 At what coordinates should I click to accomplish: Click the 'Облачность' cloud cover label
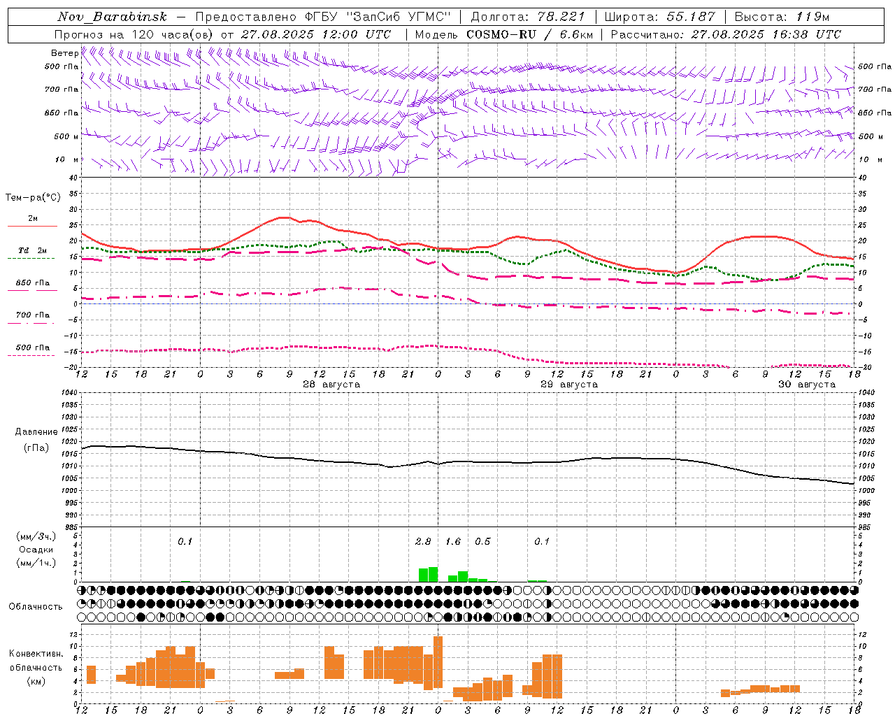pyautogui.click(x=36, y=607)
